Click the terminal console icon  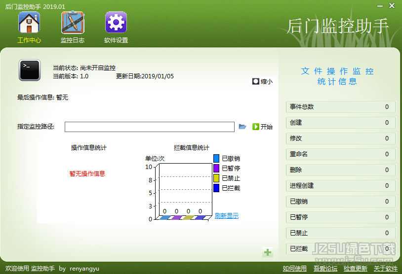pos(30,70)
